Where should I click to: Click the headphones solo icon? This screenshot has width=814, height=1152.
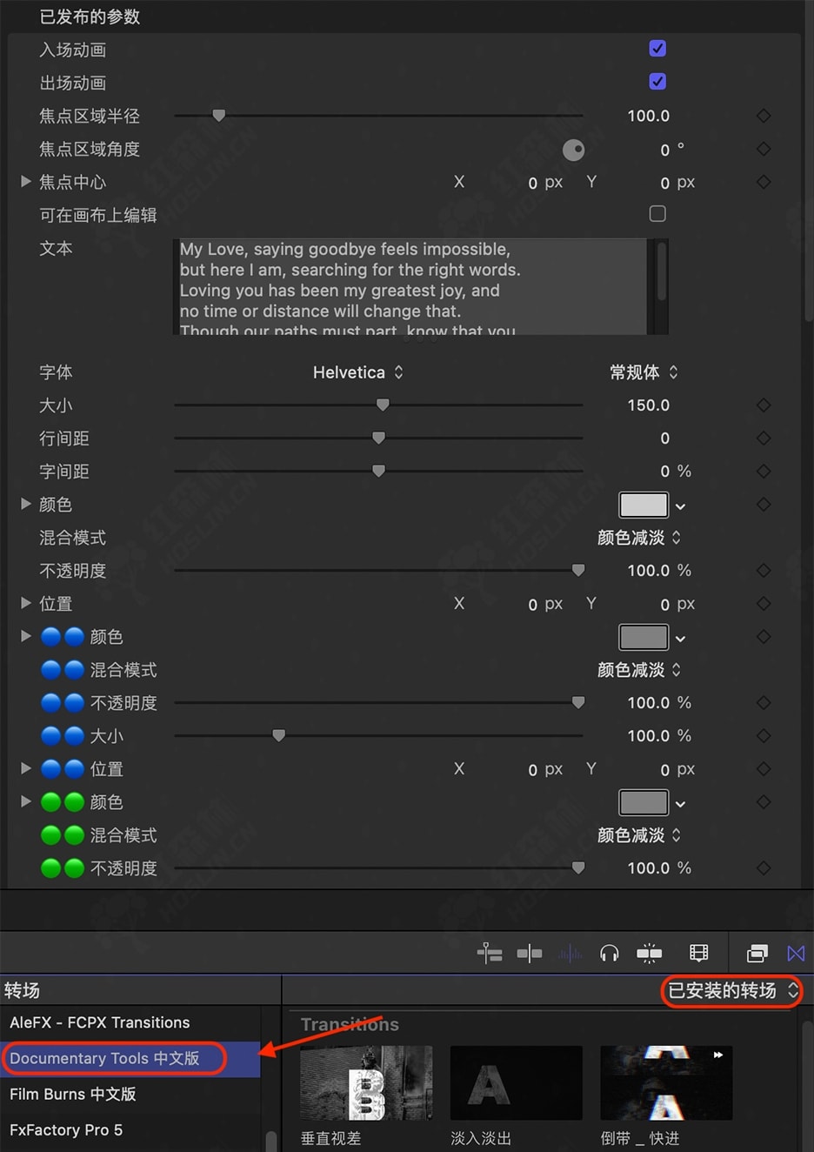[609, 954]
